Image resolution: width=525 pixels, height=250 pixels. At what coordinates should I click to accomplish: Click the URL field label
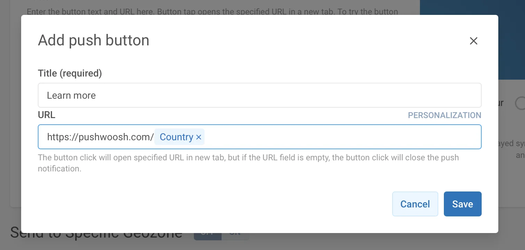coord(46,115)
